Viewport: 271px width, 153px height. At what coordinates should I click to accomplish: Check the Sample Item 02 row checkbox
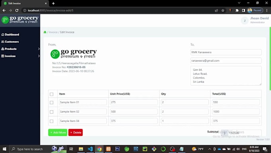(x=51, y=112)
